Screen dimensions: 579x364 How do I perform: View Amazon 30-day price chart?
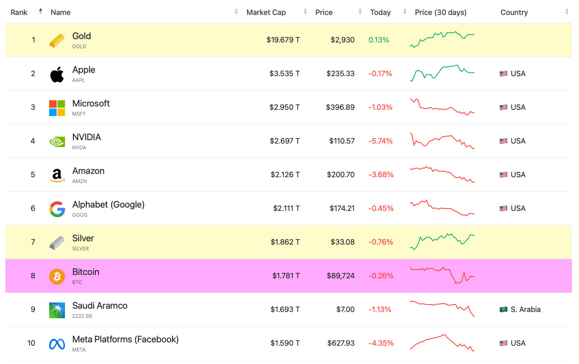[x=442, y=174]
